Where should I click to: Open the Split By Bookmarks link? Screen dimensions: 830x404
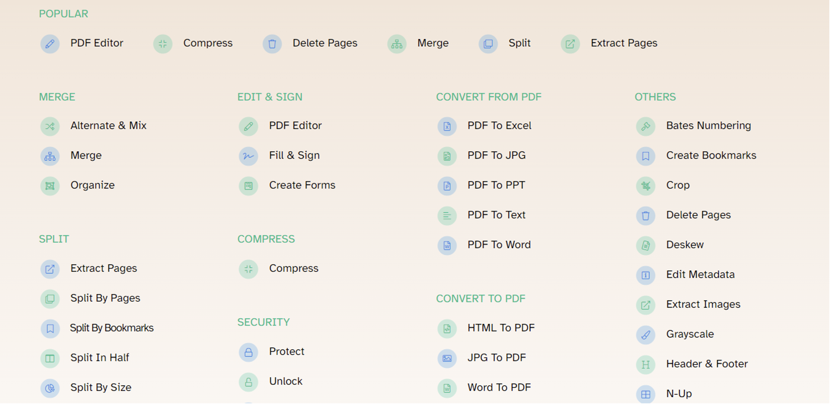tap(112, 328)
